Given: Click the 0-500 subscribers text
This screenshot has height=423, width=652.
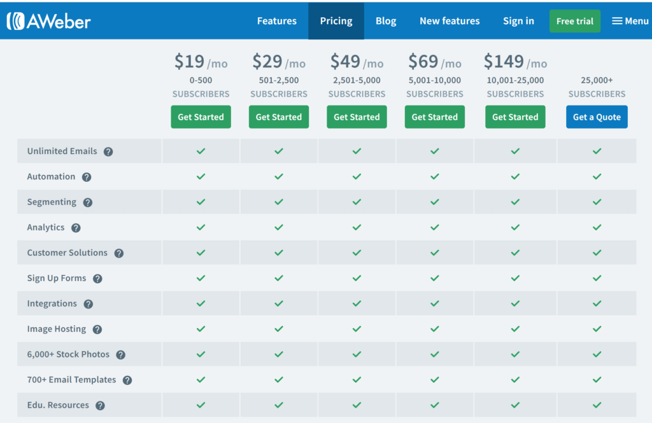Looking at the screenshot, I should coord(201,87).
